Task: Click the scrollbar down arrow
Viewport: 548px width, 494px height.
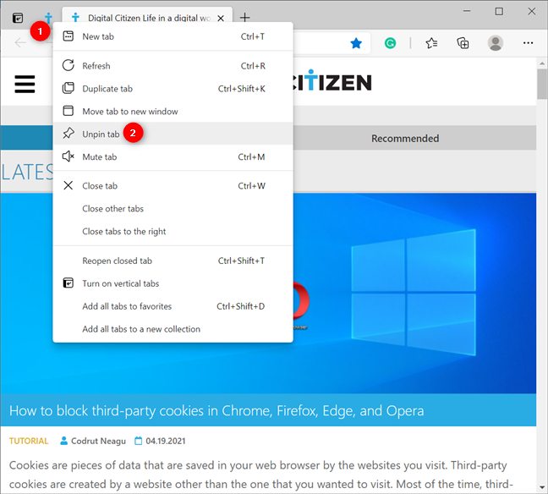Action: 542,487
